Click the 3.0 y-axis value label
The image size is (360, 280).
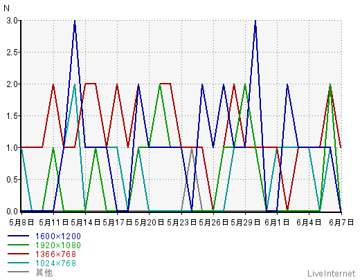pos(12,21)
